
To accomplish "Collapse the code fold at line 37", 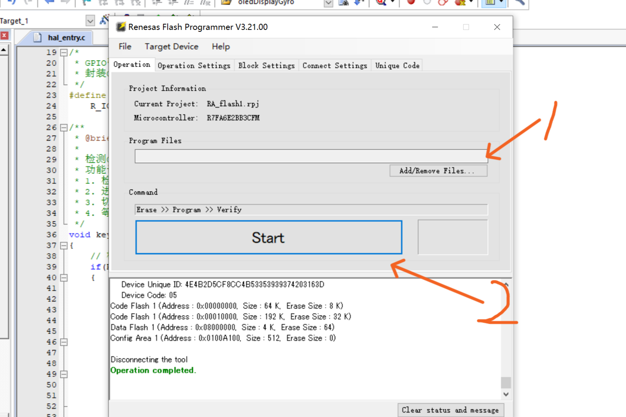I will (x=64, y=245).
